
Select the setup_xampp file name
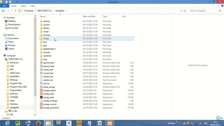[49, 87]
